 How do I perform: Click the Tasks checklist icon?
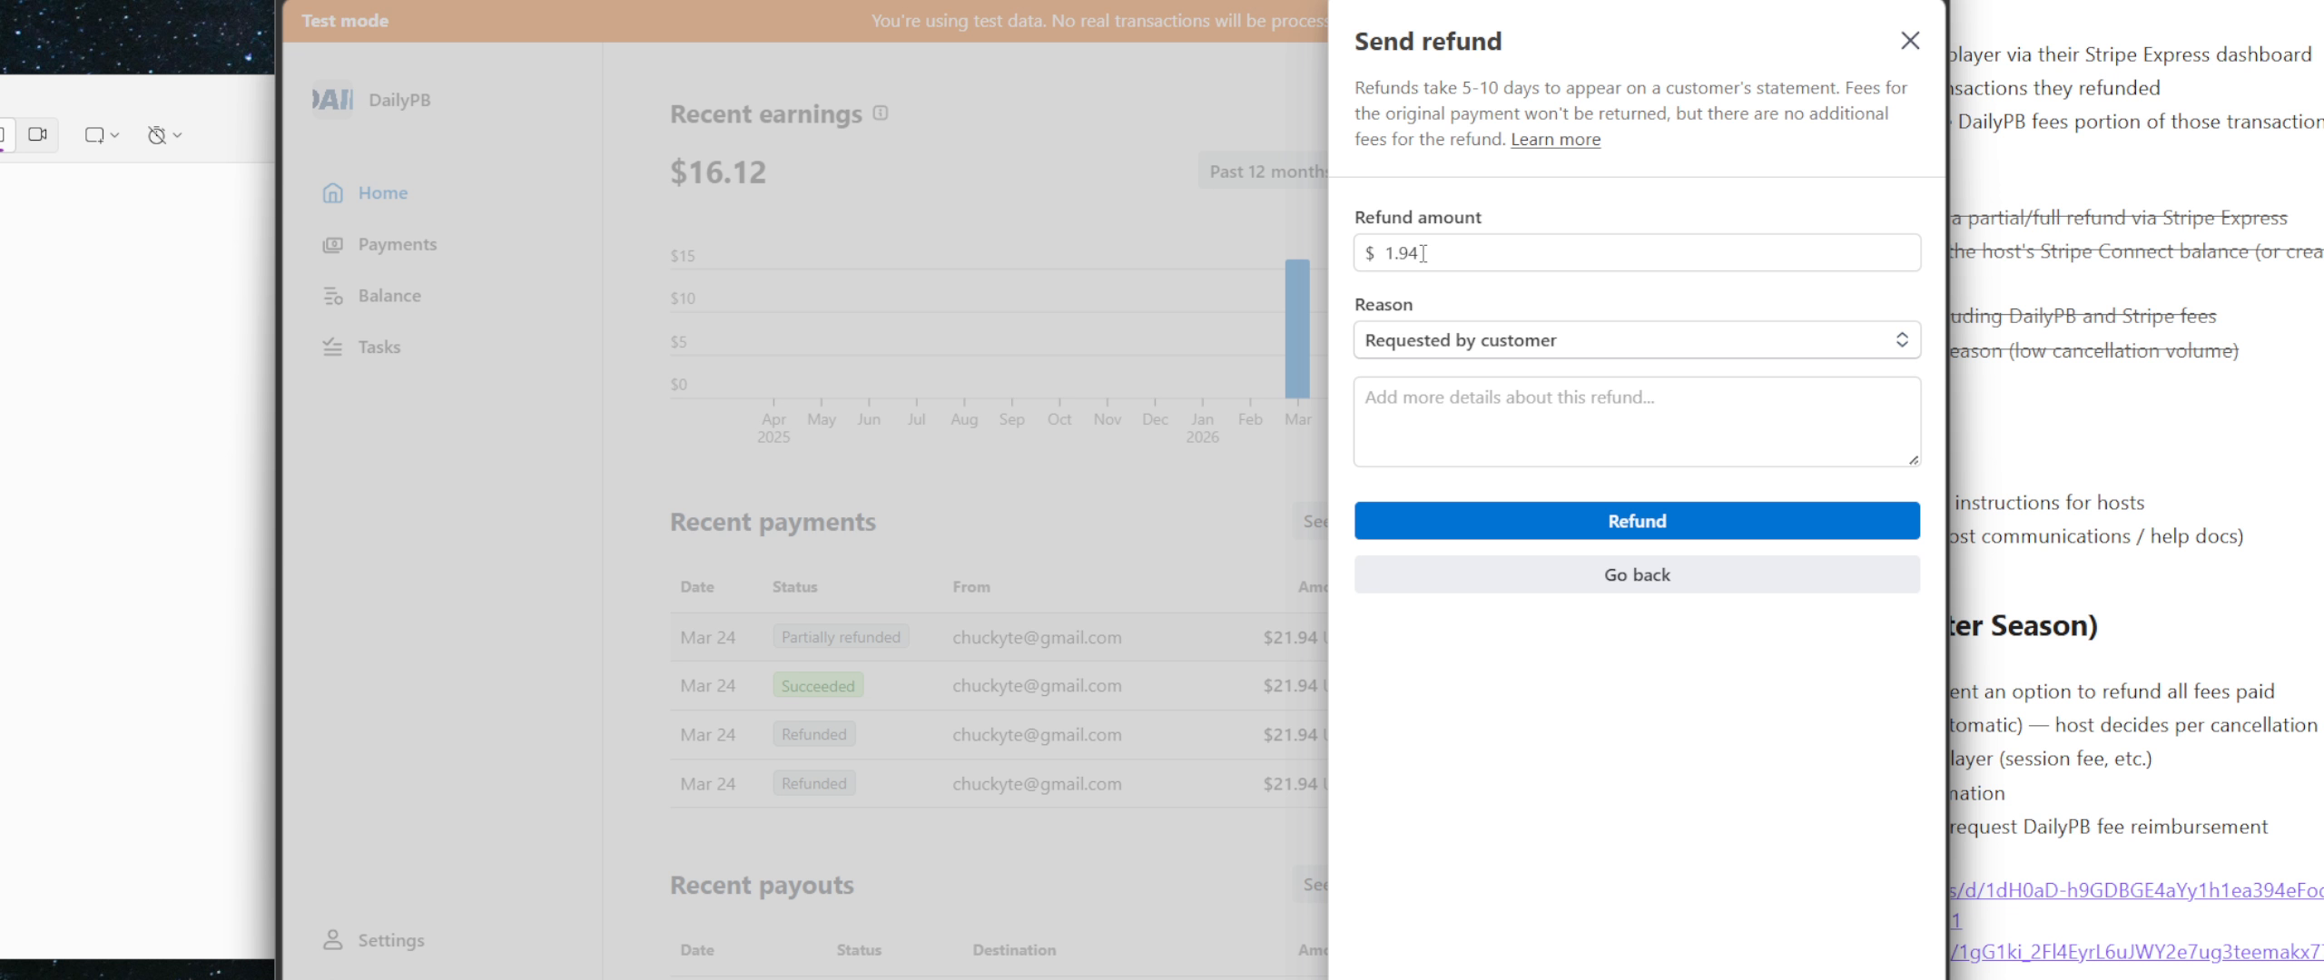[x=333, y=347]
